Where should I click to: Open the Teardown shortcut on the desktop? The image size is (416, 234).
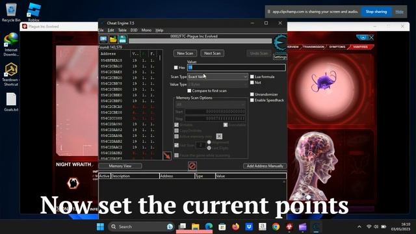(x=10, y=74)
